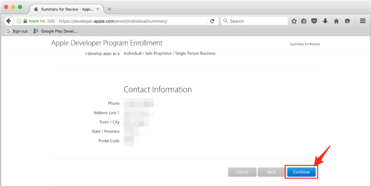This screenshot has width=371, height=186.
Task: Click the Cancel button
Action: pos(242,172)
